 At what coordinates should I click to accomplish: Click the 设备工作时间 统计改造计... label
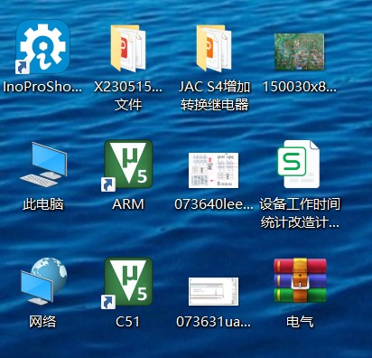click(x=300, y=213)
